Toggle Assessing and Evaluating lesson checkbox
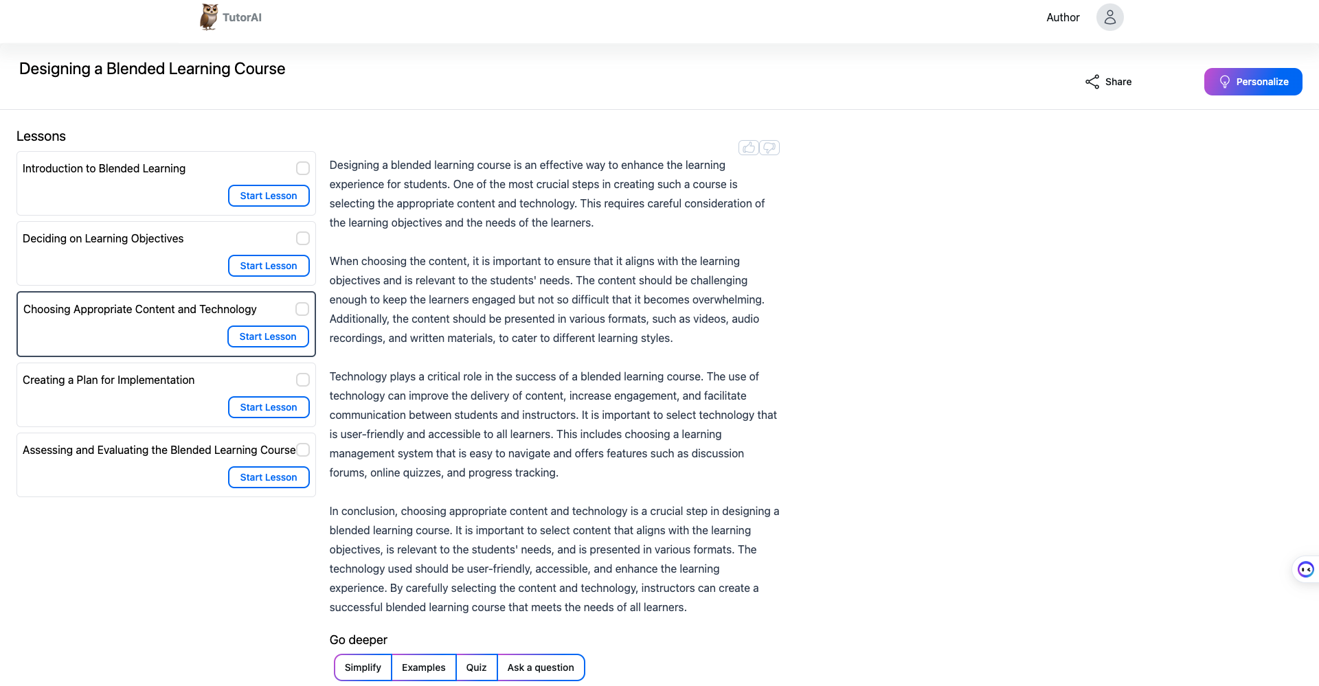The image size is (1319, 686). [x=303, y=450]
